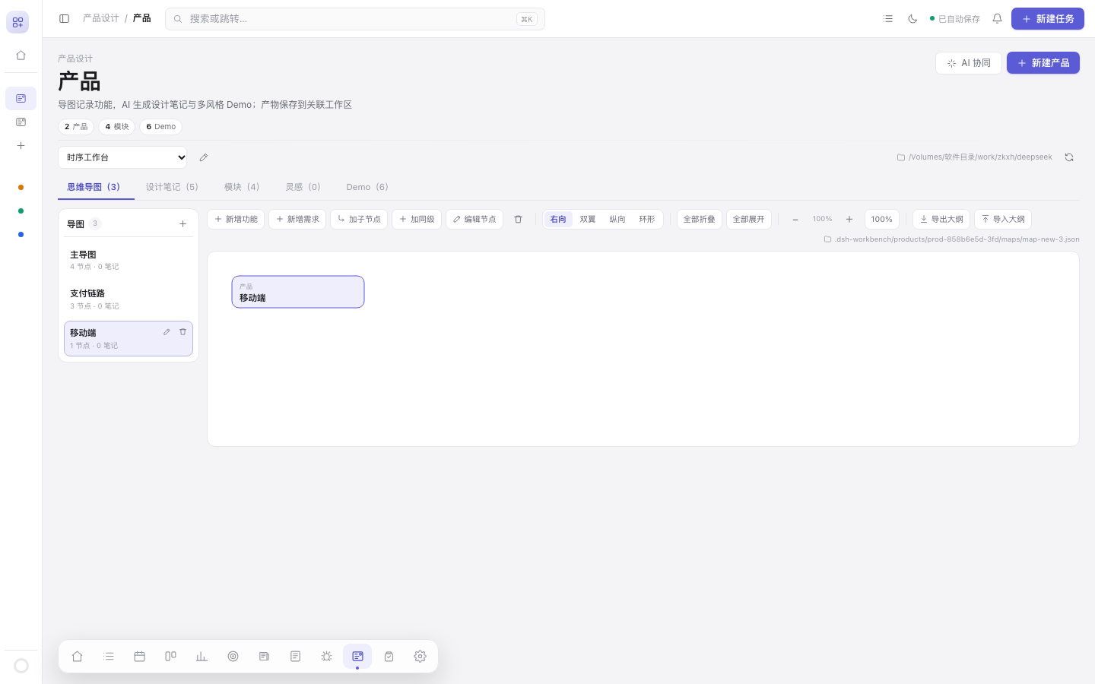Click the blue dot in sidebar
The width and height of the screenshot is (1095, 684).
coord(21,234)
